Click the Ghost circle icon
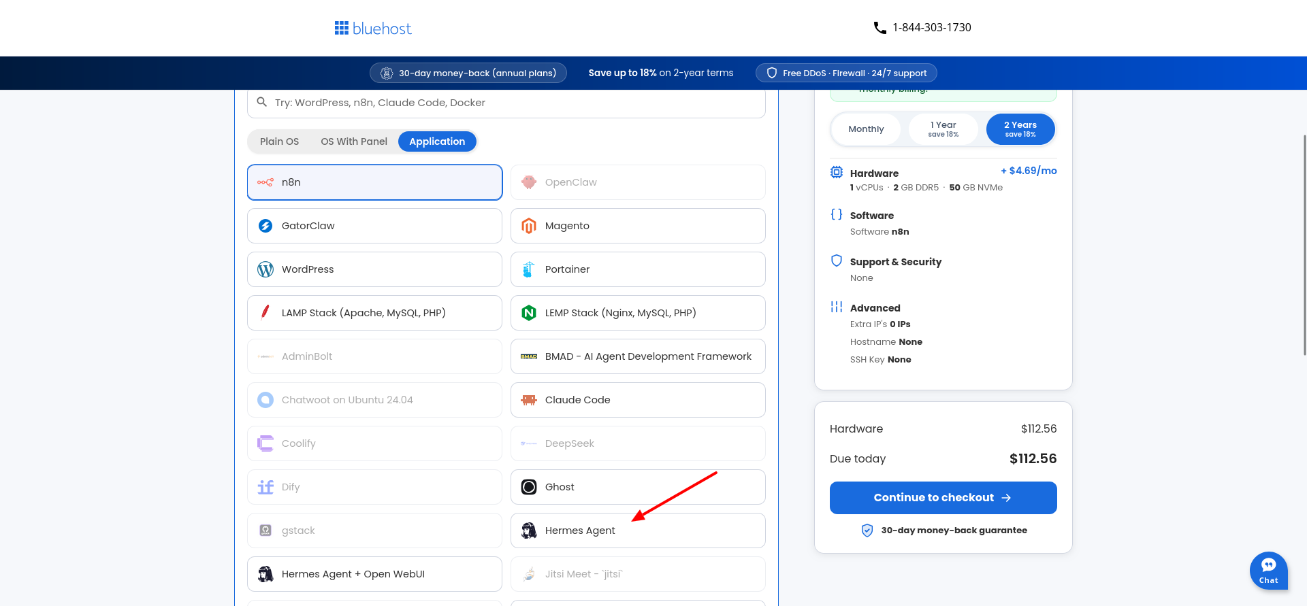Viewport: 1307px width, 606px height. (x=529, y=487)
